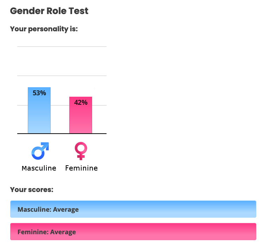Open the pink Feminine: Average score bar
The image size is (269, 243).
pos(133,231)
